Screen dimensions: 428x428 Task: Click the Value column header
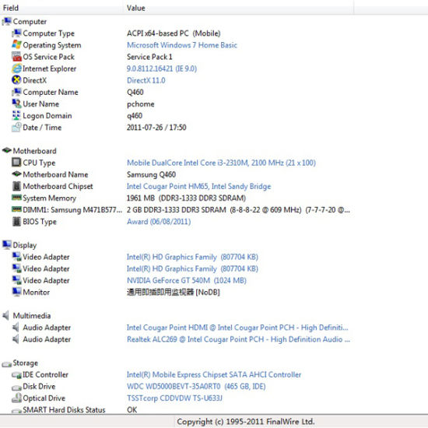(238, 8)
